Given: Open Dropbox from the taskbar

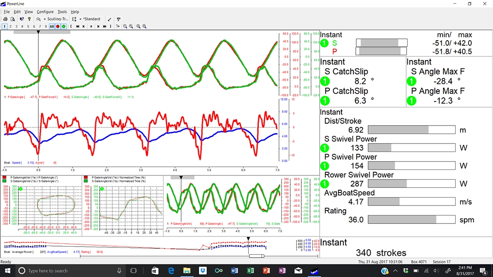Looking at the screenshot, I should point(203,271).
